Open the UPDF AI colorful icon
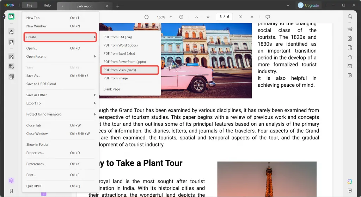This screenshot has height=197, width=361. pyautogui.click(x=350, y=182)
